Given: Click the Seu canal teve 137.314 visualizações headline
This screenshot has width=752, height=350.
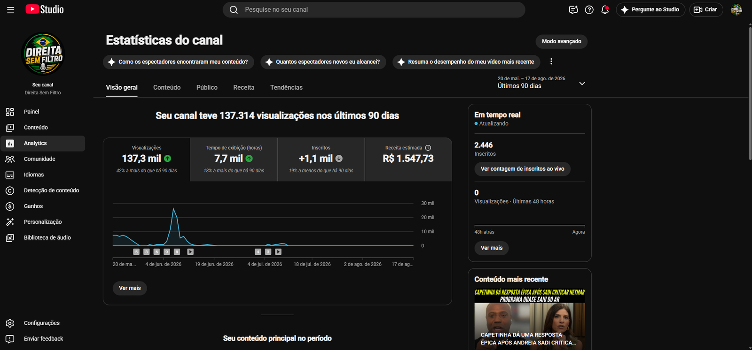Looking at the screenshot, I should click(x=277, y=116).
